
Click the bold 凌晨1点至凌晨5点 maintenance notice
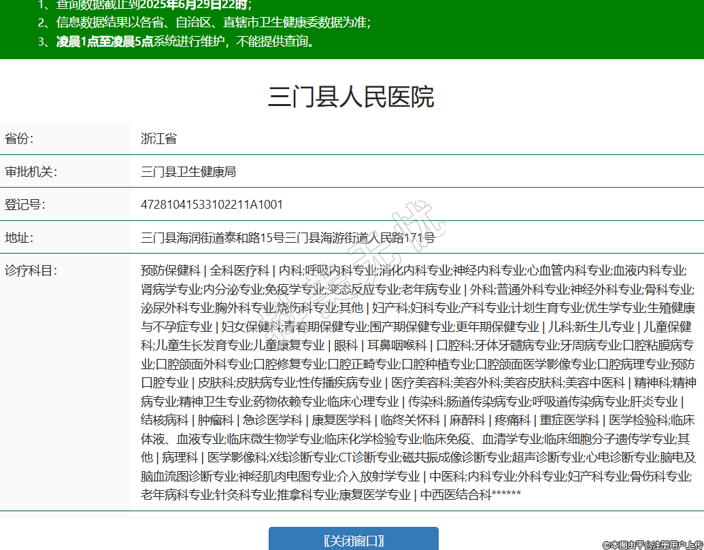click(104, 41)
